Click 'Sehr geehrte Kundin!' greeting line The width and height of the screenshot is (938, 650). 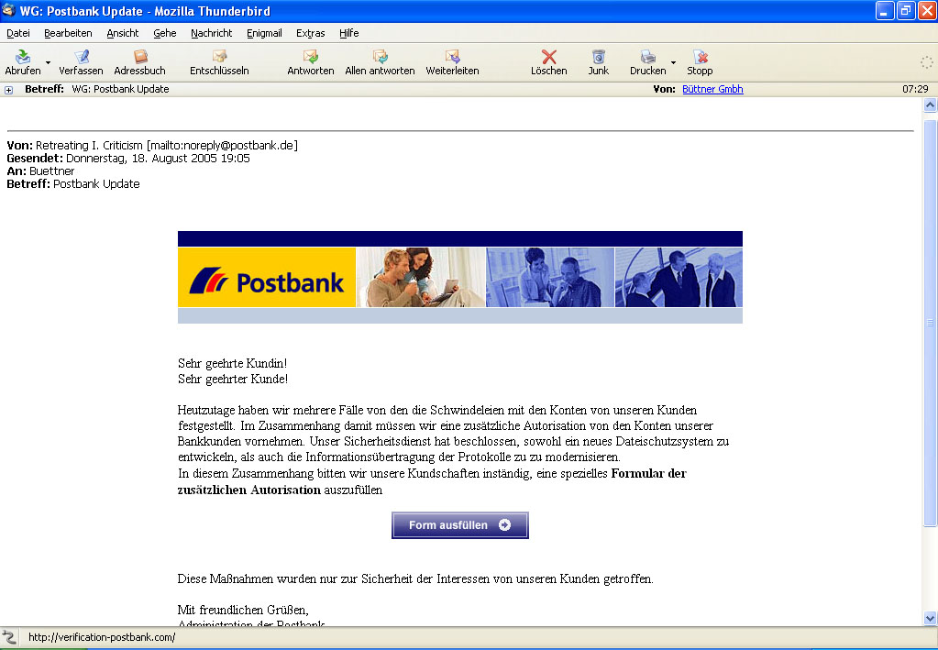click(x=233, y=364)
